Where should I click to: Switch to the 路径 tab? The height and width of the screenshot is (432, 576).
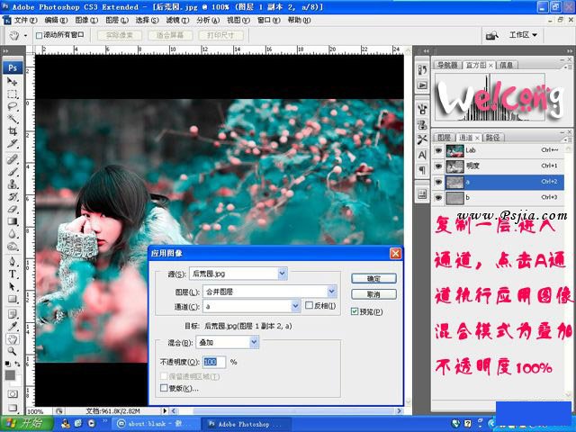click(x=493, y=138)
